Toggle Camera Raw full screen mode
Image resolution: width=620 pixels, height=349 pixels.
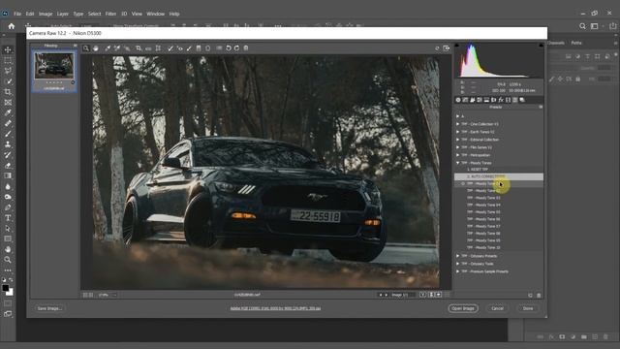click(x=447, y=48)
